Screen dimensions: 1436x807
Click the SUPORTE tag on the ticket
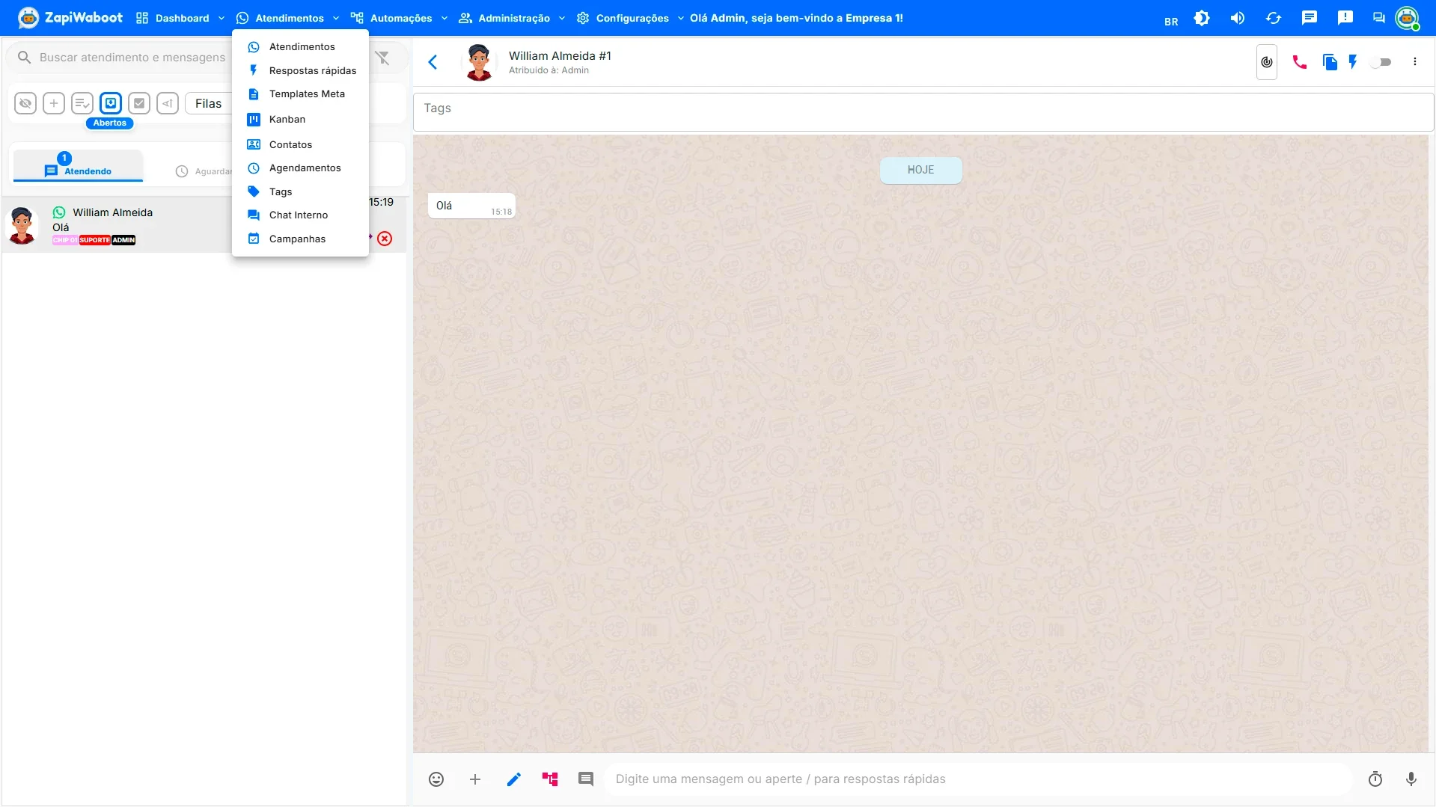[95, 240]
